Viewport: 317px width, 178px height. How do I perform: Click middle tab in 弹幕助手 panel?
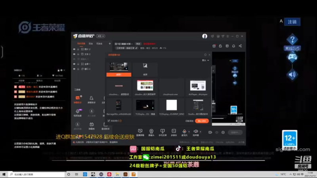[39, 81]
